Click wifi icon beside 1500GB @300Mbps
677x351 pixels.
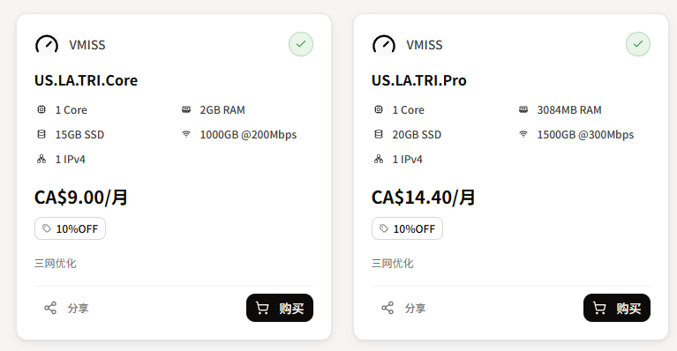tap(523, 134)
